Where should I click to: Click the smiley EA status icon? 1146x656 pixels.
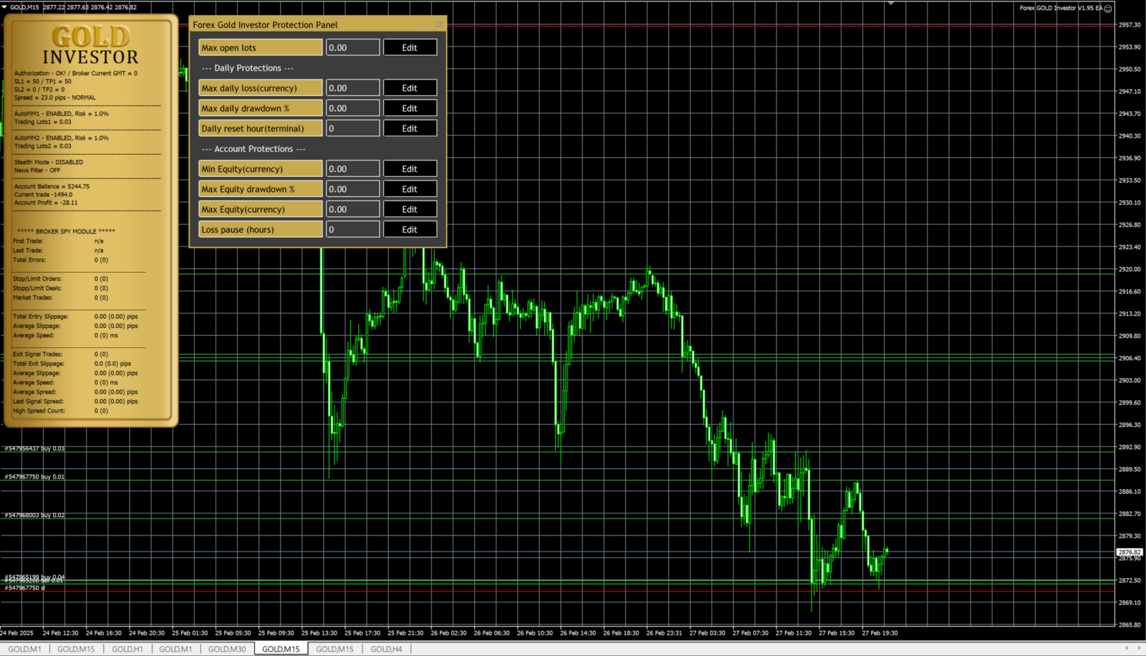click(1108, 9)
